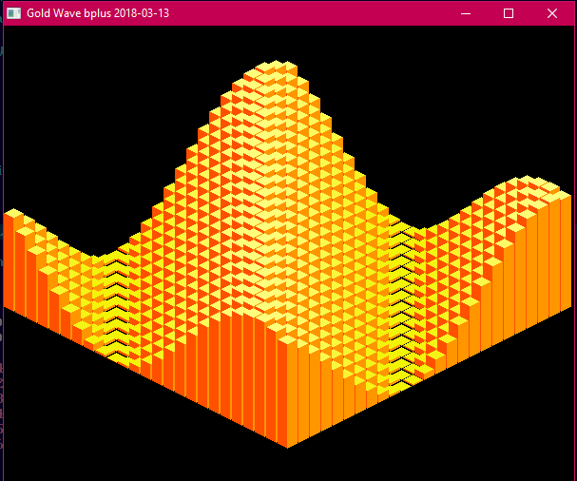Click the valley between peak and right hump
The height and width of the screenshot is (481, 577).
coord(423,231)
